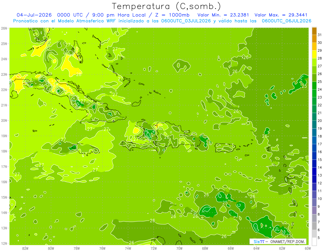Click the '12N' latitude axis label

click(4, 243)
